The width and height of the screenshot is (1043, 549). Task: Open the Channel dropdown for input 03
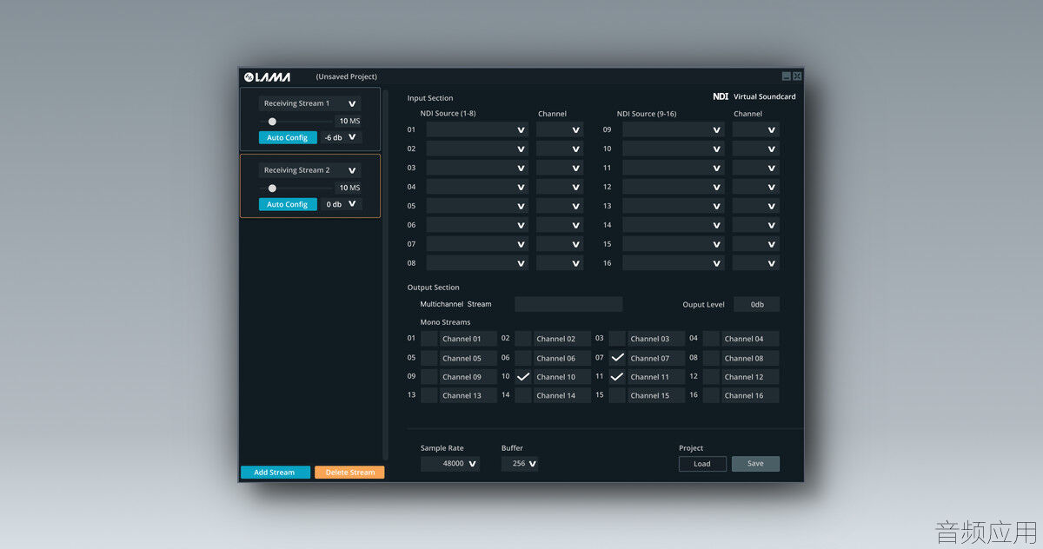(x=560, y=168)
